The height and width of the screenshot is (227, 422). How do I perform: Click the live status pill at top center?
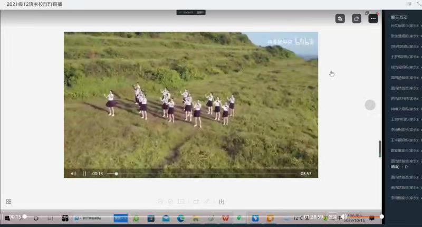point(191,12)
